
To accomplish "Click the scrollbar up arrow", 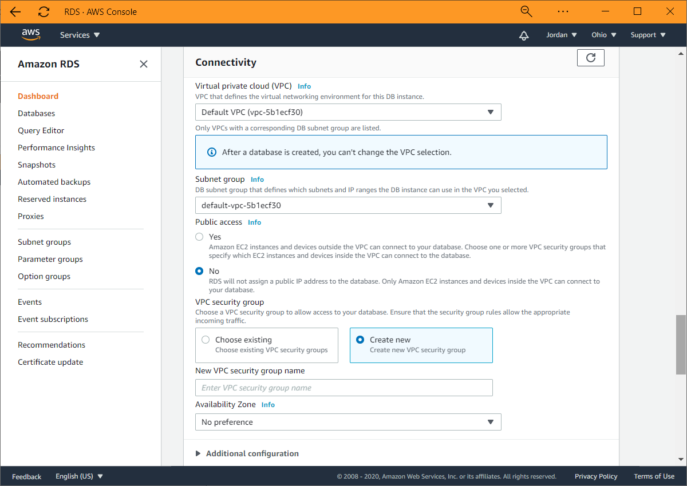I will pyautogui.click(x=681, y=53).
